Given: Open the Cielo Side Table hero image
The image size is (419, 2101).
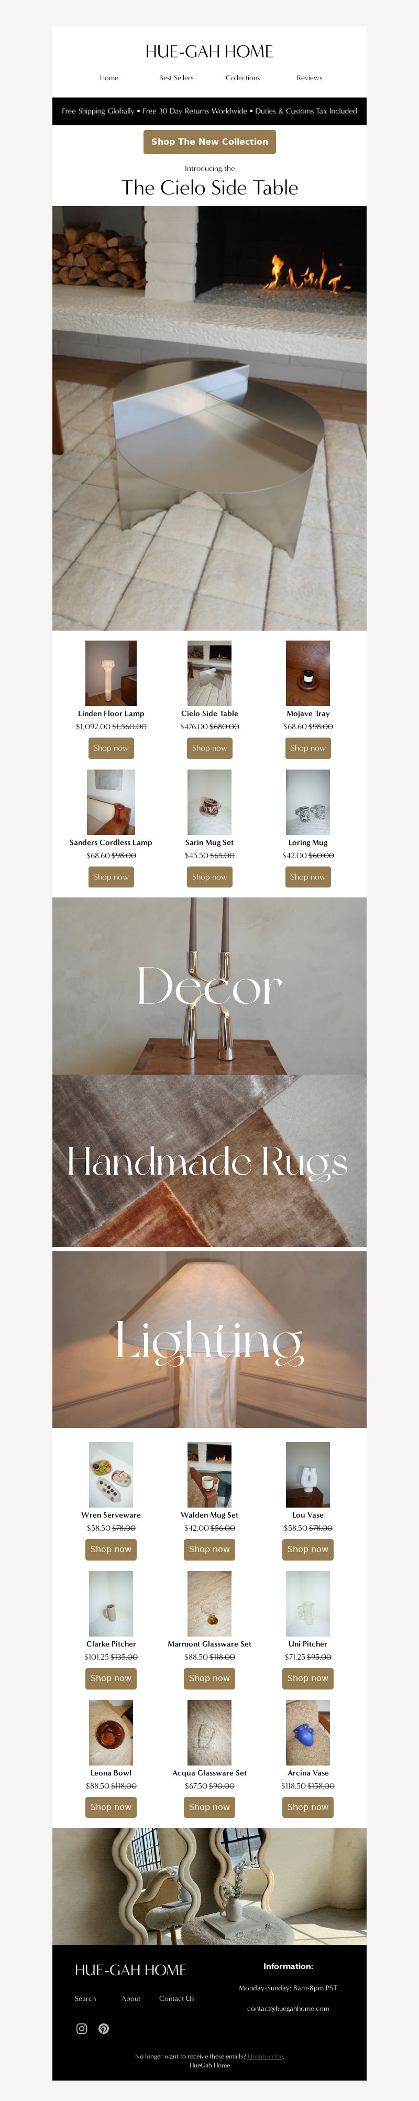Looking at the screenshot, I should 210,418.
